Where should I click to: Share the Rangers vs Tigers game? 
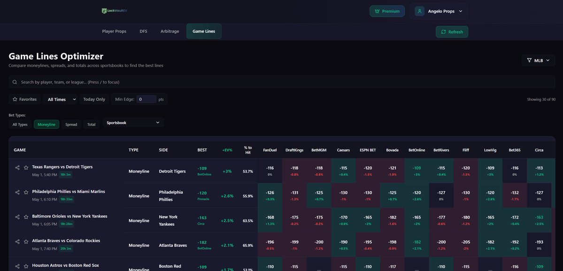[17, 167]
